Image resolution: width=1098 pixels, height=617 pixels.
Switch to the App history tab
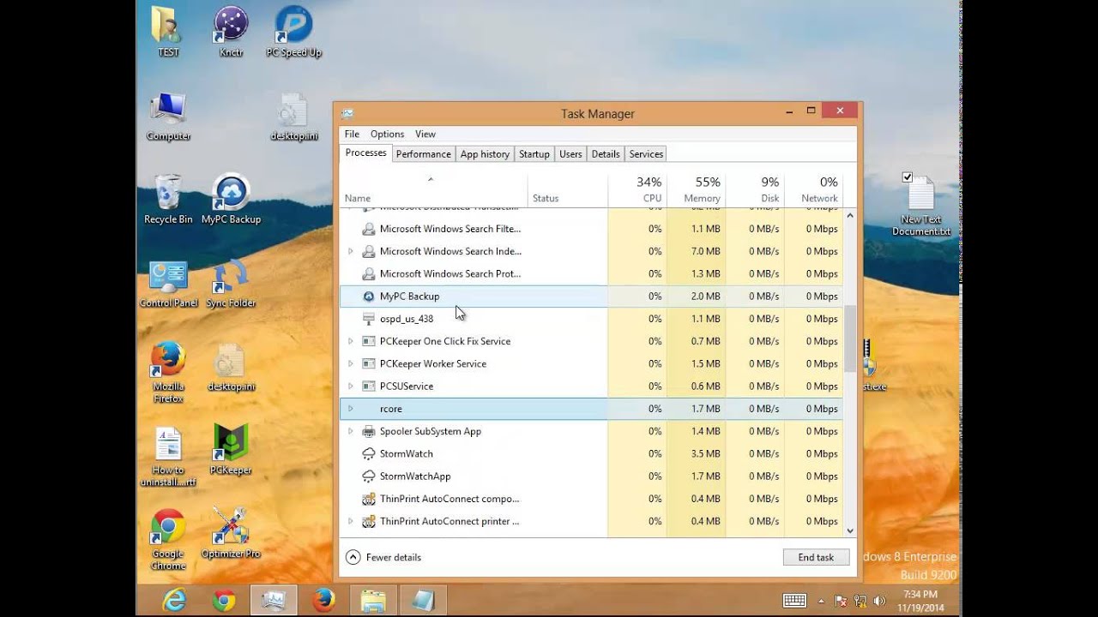click(x=485, y=154)
